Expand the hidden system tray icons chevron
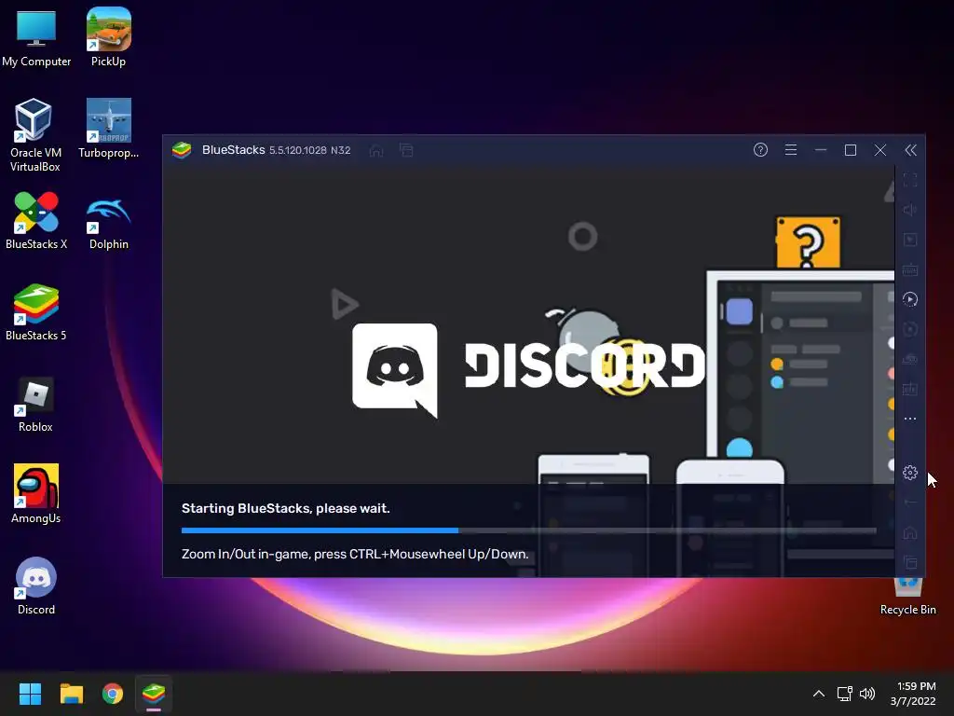 coord(819,694)
